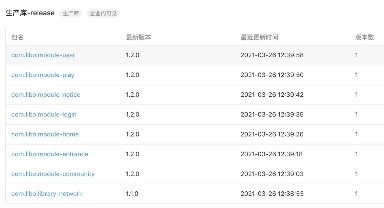Click the 企业内可见 tag badge
The image size is (384, 208).
(103, 13)
